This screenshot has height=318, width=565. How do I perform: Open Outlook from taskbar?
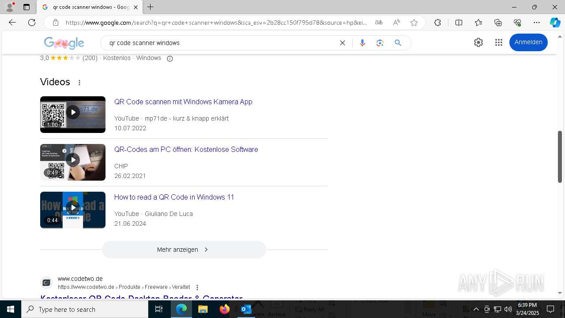click(x=246, y=309)
